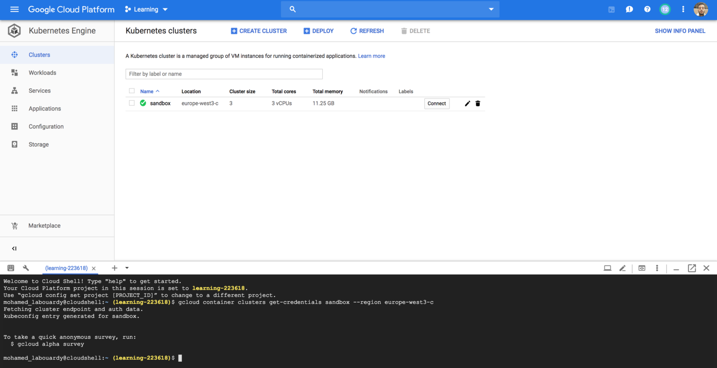Open the Cloud Shell three-dot more menu

657,268
